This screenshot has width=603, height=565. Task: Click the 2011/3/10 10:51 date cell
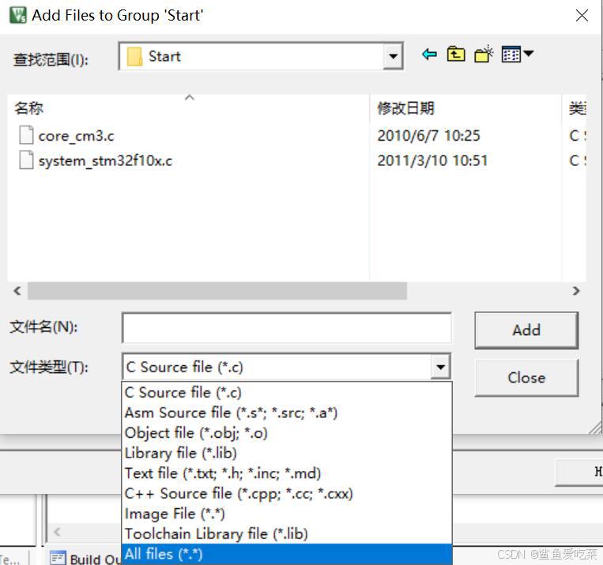coord(432,160)
